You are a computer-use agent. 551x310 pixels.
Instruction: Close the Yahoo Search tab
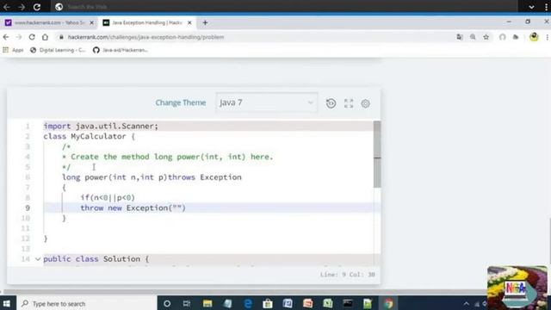(92, 22)
